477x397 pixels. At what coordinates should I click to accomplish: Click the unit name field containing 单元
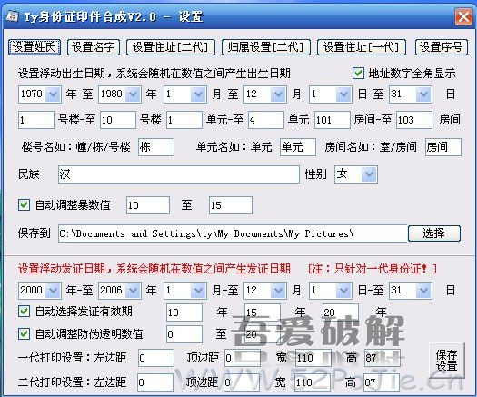pos(298,147)
